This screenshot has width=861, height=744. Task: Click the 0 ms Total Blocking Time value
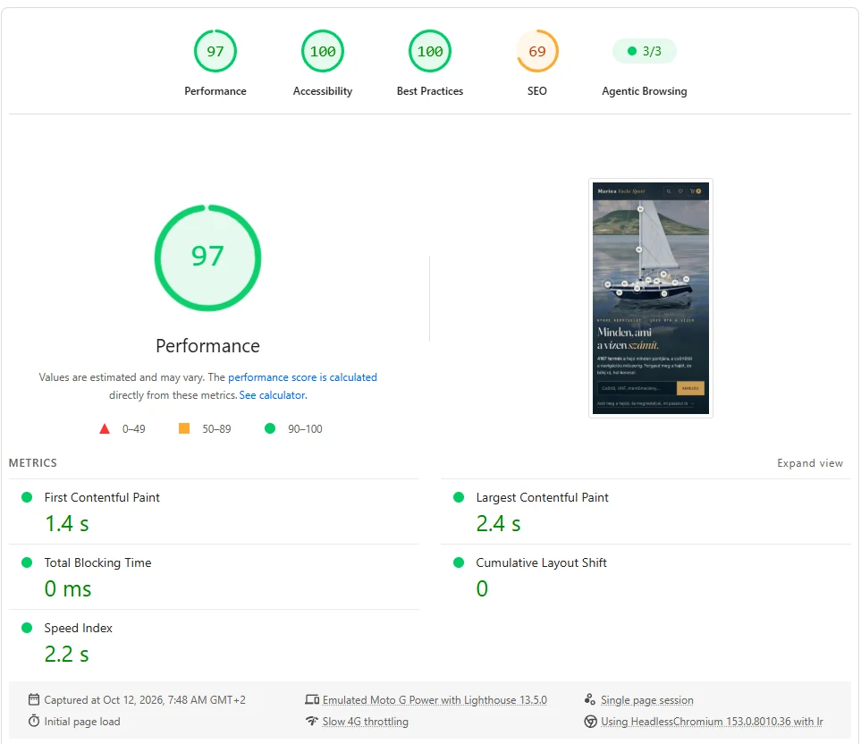pyautogui.click(x=68, y=589)
